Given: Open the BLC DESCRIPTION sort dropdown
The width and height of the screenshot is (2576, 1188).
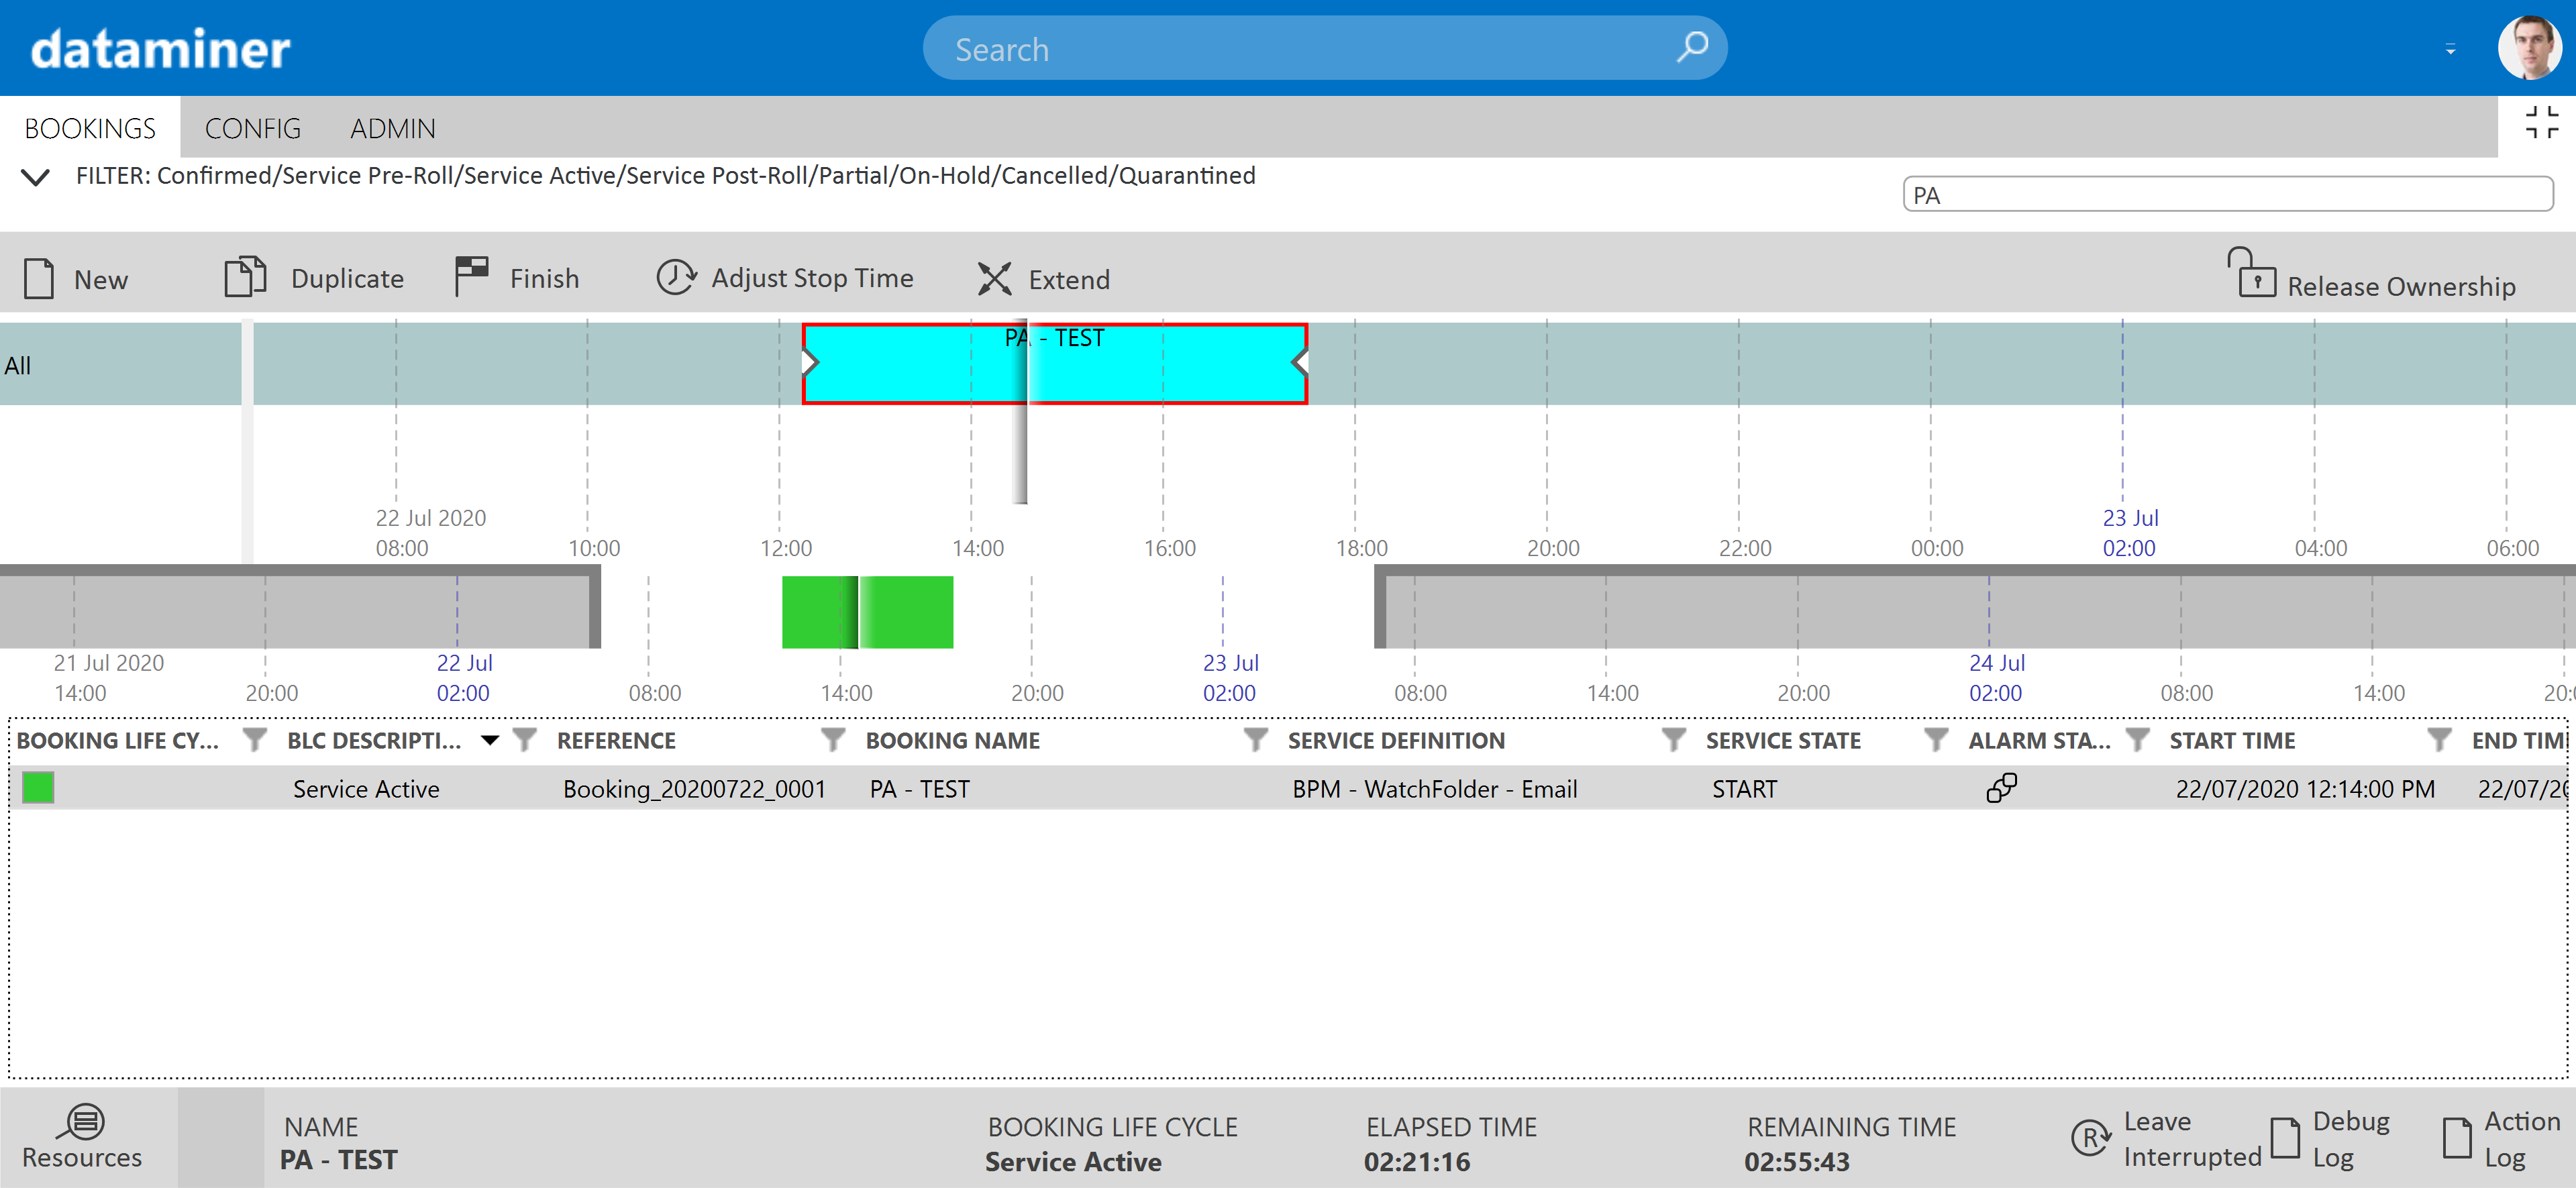Looking at the screenshot, I should pyautogui.click(x=490, y=740).
